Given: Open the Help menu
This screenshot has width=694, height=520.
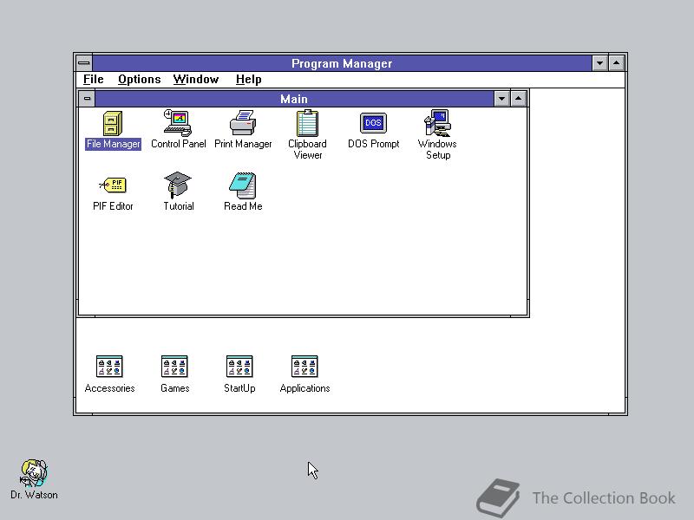Looking at the screenshot, I should click(248, 79).
